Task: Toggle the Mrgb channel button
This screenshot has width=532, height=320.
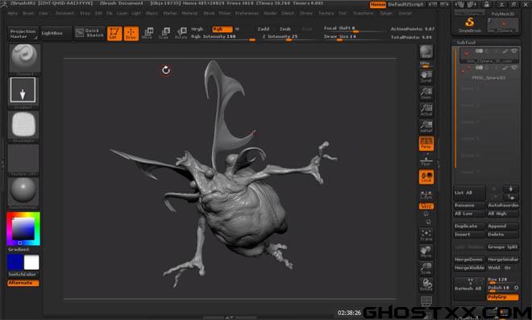Action: [x=197, y=29]
